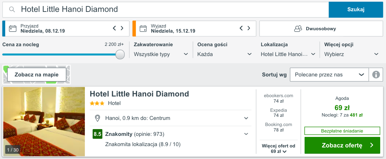386x159 pixels.
Task: Click the sorting info icon
Action: click(x=376, y=75)
